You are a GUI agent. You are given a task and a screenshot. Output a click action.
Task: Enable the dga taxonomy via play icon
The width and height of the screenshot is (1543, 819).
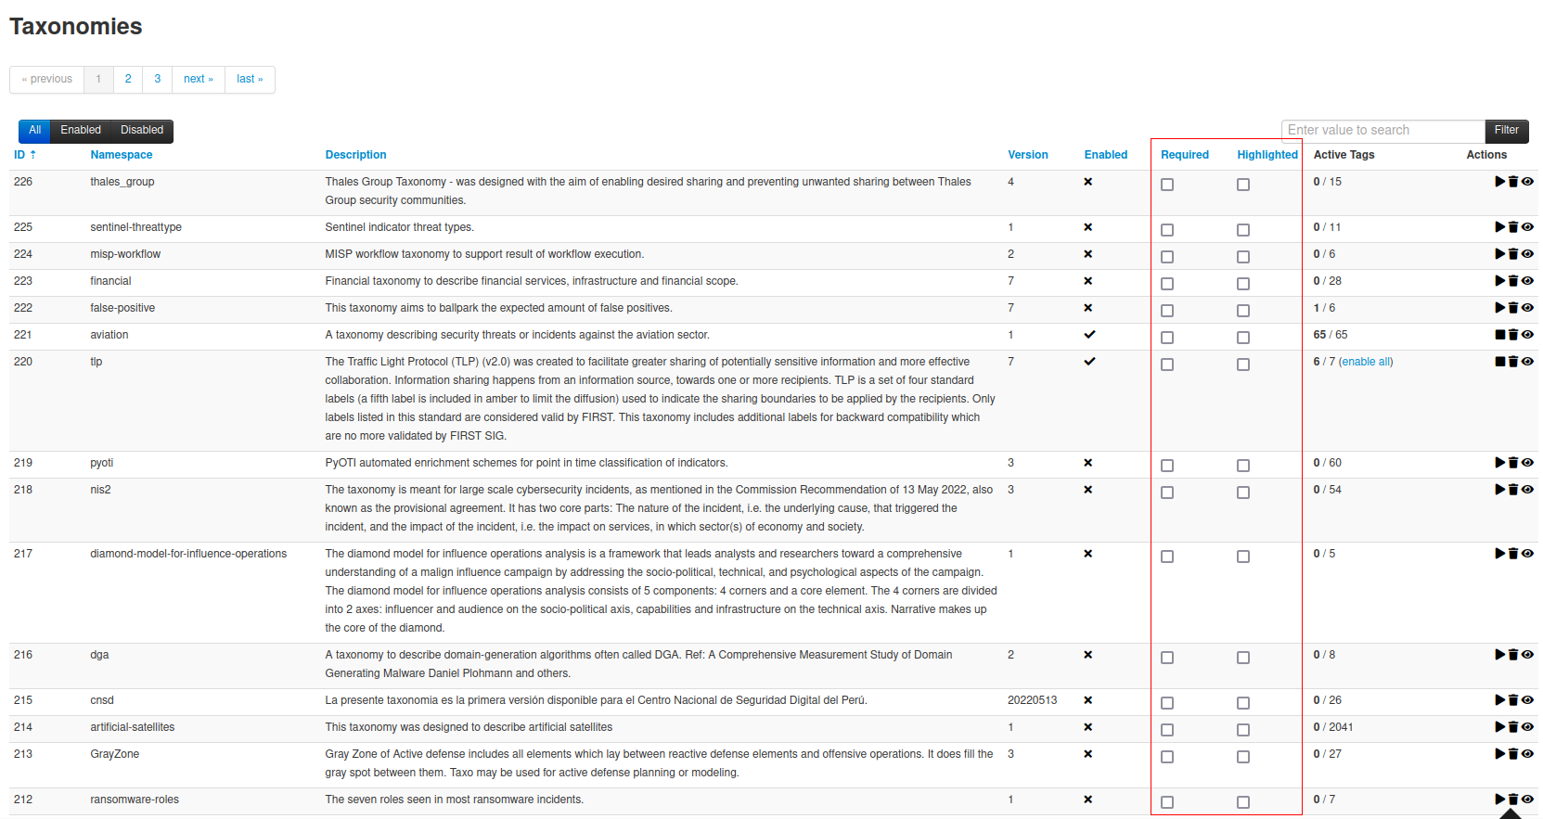tap(1500, 655)
